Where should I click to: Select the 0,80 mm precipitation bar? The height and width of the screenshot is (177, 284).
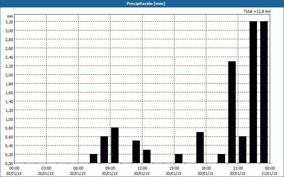pos(115,145)
